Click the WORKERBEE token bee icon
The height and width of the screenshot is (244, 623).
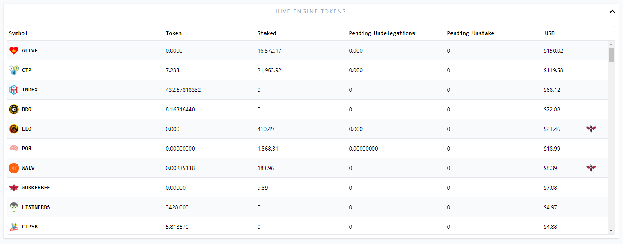[x=14, y=188]
